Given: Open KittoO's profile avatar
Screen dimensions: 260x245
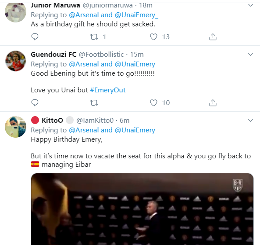Looking at the screenshot, I should click(16, 127).
